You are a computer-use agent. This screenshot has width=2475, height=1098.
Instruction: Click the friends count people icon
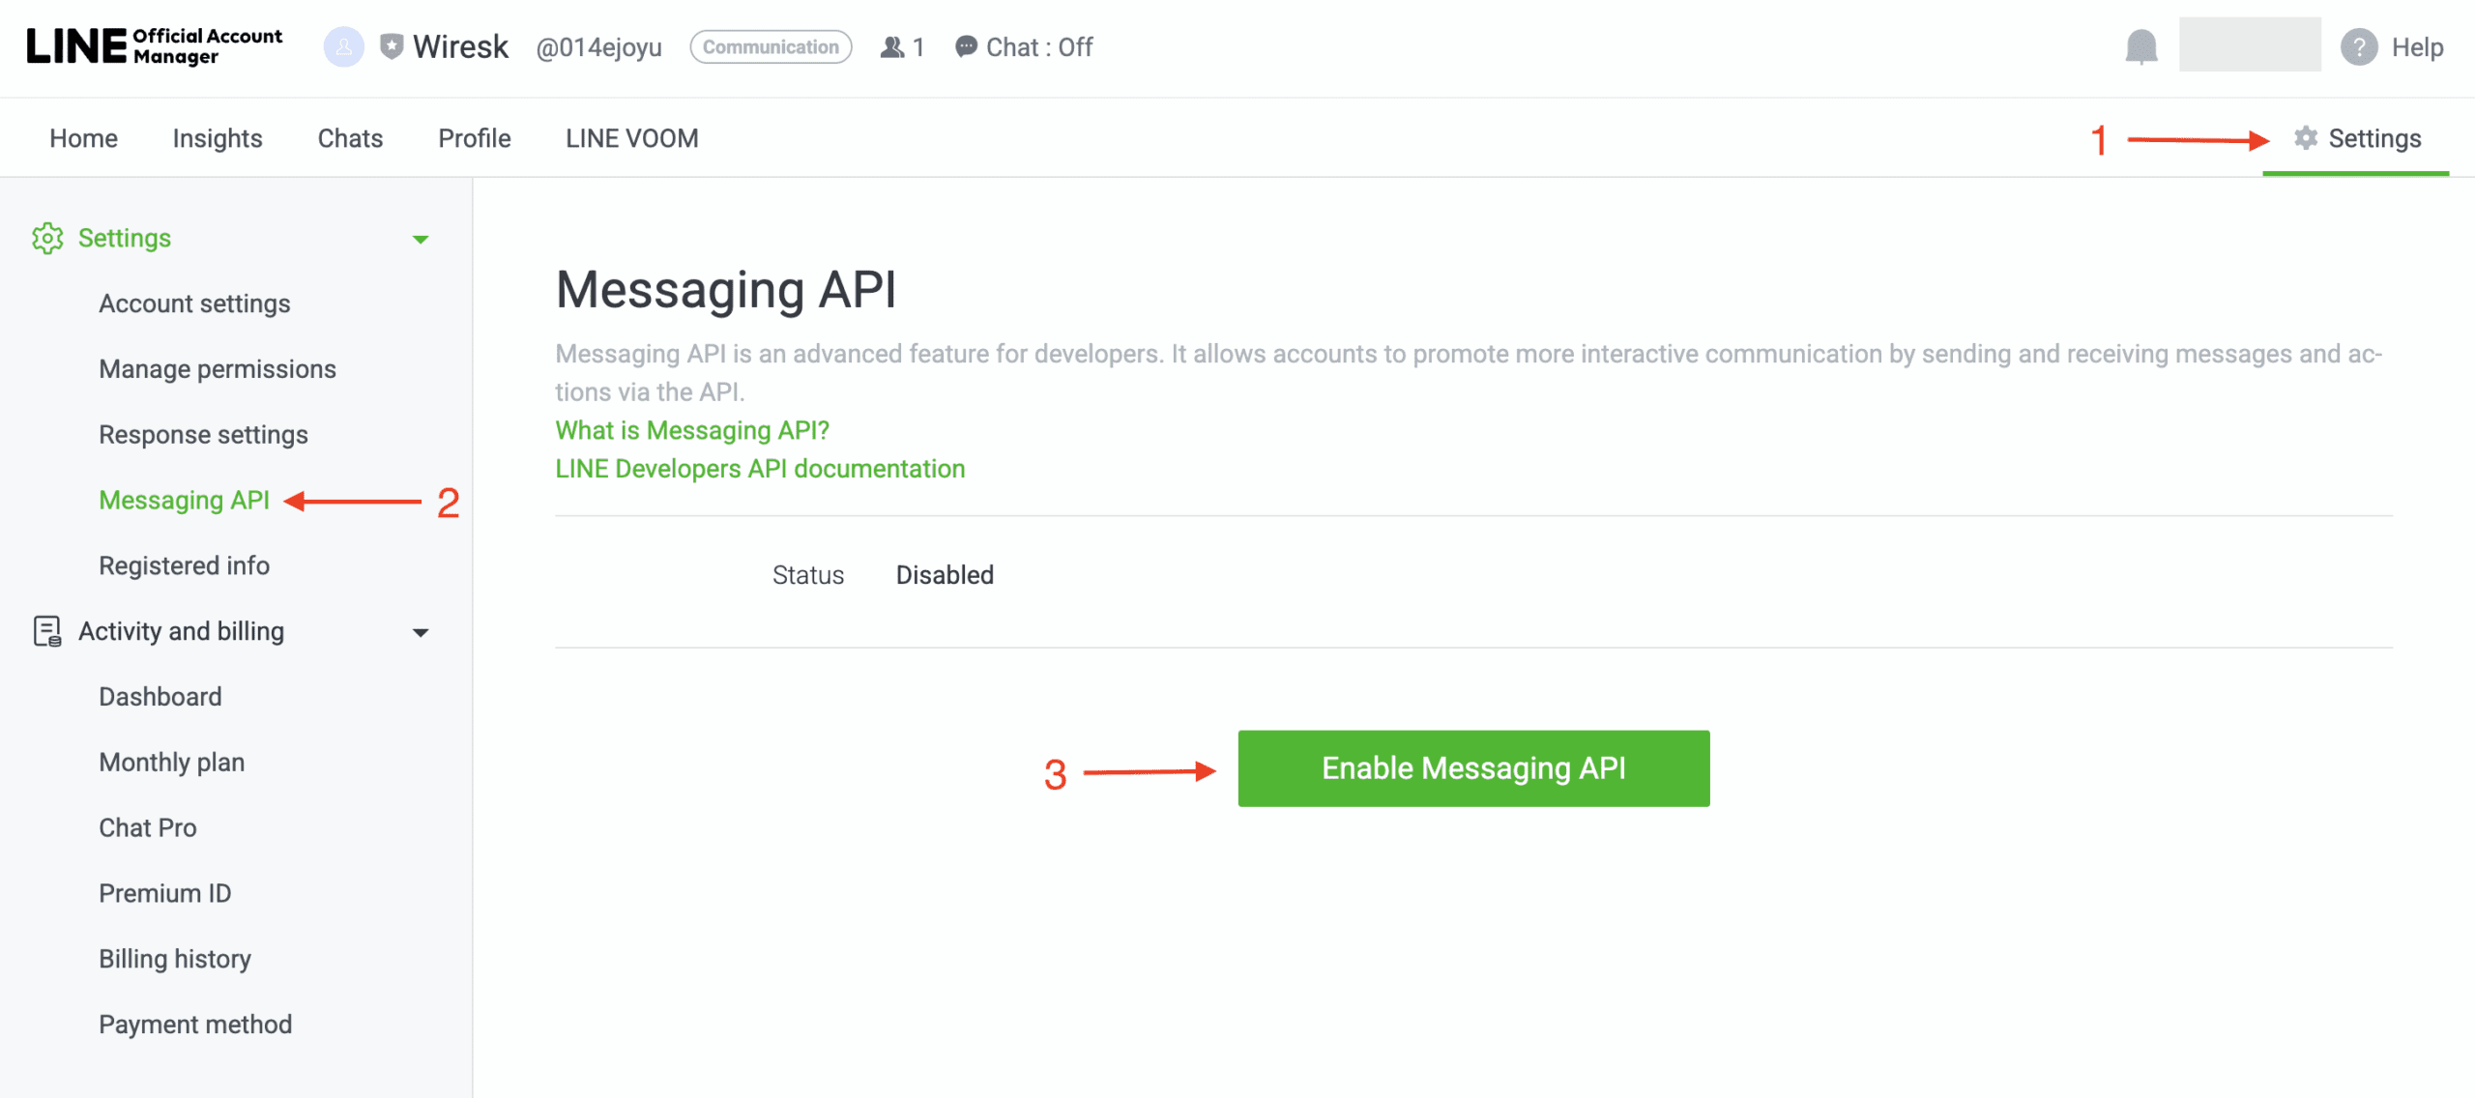point(891,46)
